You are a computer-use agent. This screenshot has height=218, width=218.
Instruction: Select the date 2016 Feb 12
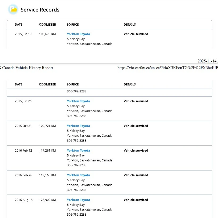click(x=23, y=150)
